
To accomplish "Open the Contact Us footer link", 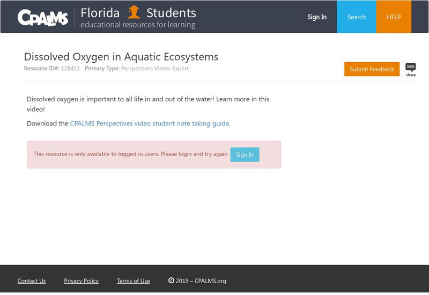I will coord(32,281).
